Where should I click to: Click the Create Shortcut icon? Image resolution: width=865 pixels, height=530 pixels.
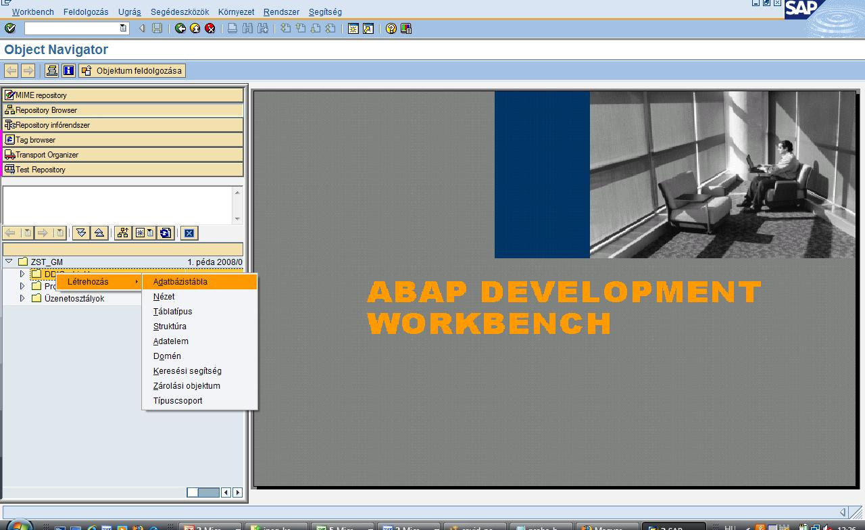click(368, 28)
